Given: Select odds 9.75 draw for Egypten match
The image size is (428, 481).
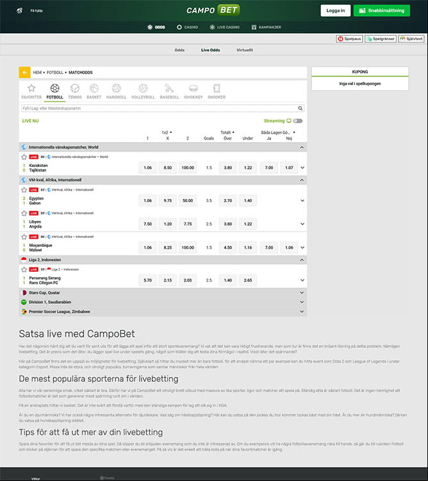Looking at the screenshot, I should 168,201.
